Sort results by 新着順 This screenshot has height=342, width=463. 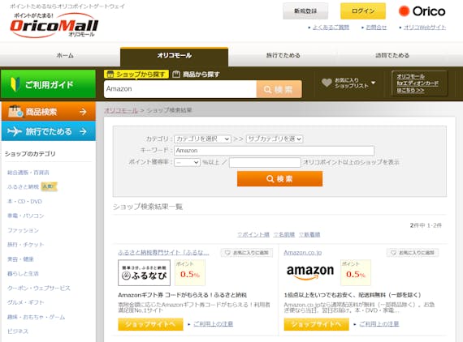tap(309, 234)
